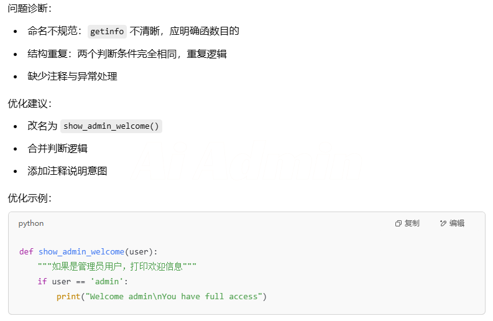The width and height of the screenshot is (493, 321).
Task: Click the show_admin_welcome function name in code
Action: click(x=81, y=252)
